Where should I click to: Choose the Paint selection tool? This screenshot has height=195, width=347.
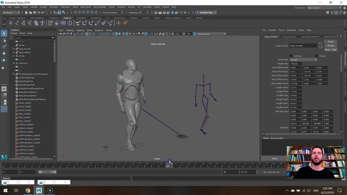point(4,47)
